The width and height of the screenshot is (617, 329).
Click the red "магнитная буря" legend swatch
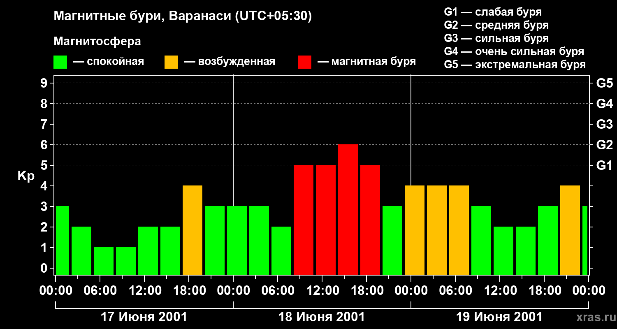coord(304,62)
